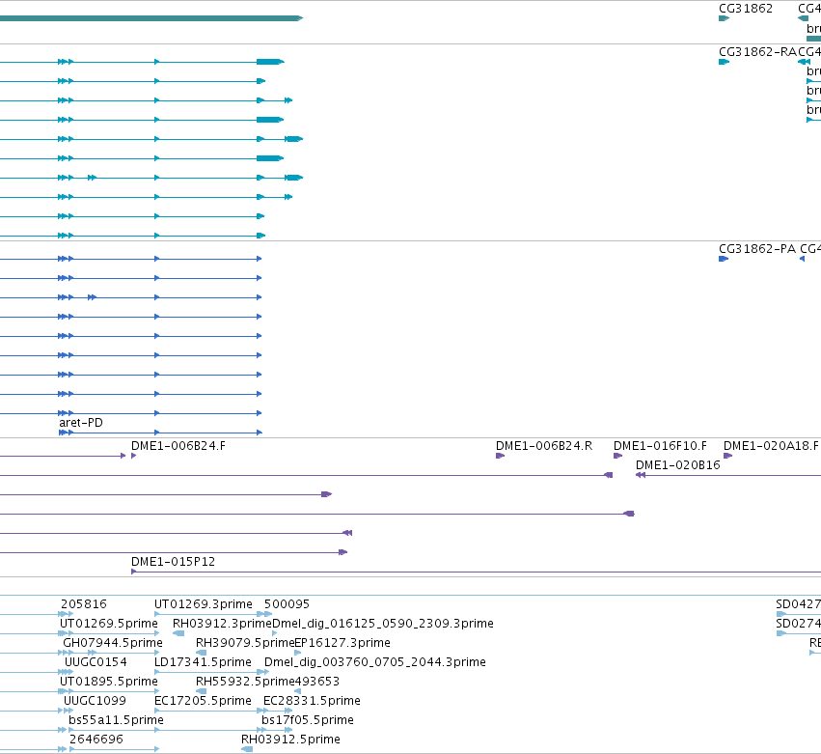Select UT01269.3prime EST label
Viewport: 821px width, 754px height.
click(x=204, y=604)
